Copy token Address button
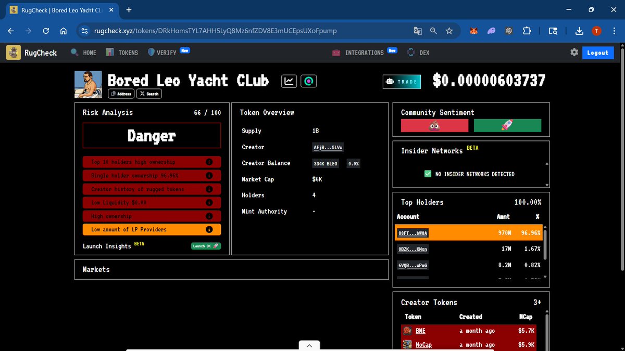The height and width of the screenshot is (351, 625). point(121,94)
